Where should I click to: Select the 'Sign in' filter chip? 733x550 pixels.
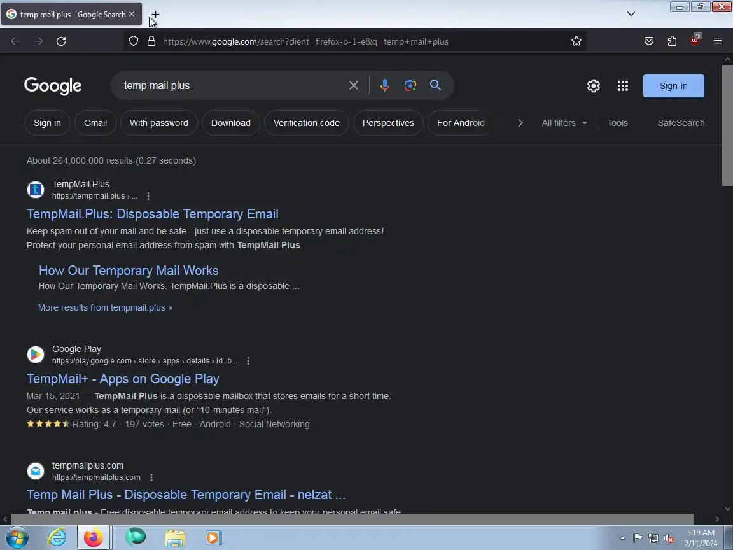click(47, 123)
